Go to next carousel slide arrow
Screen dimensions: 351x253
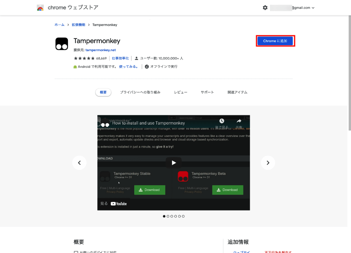[268, 163]
